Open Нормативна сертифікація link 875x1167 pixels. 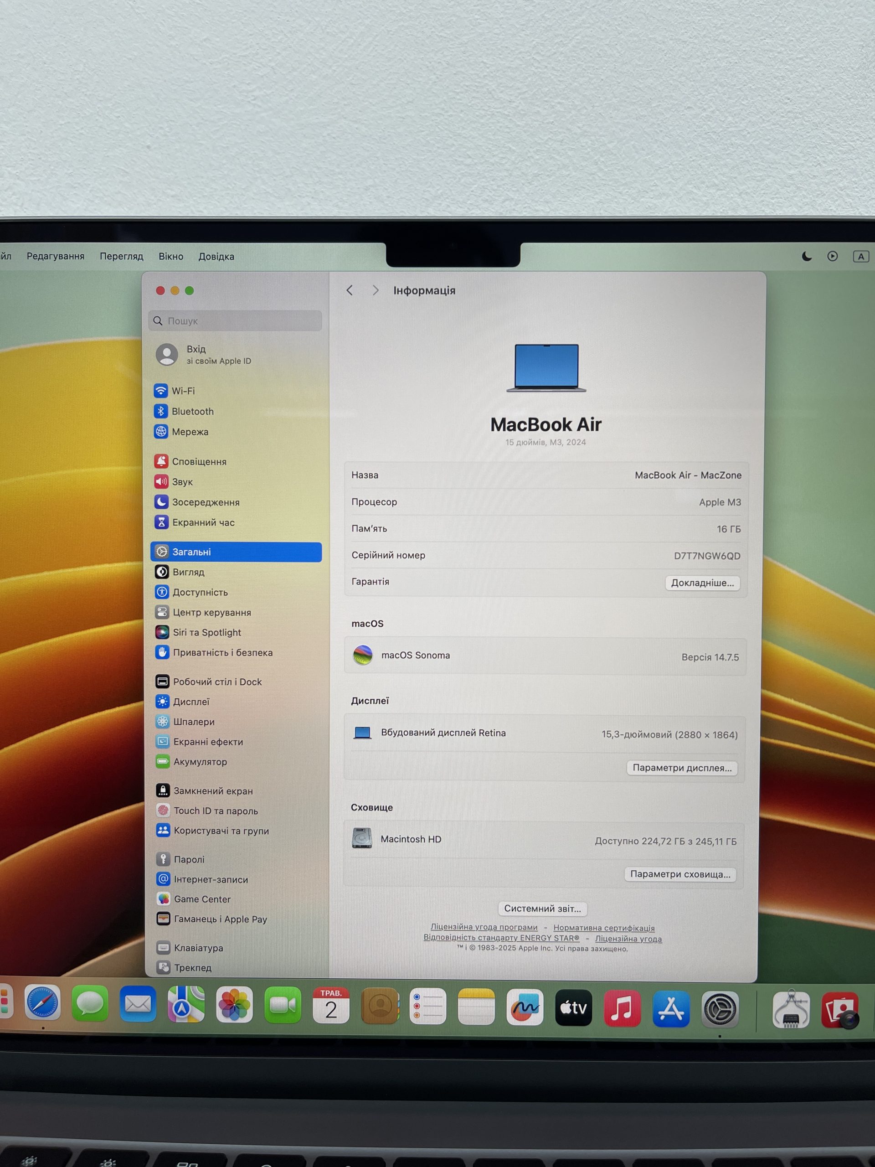604,928
